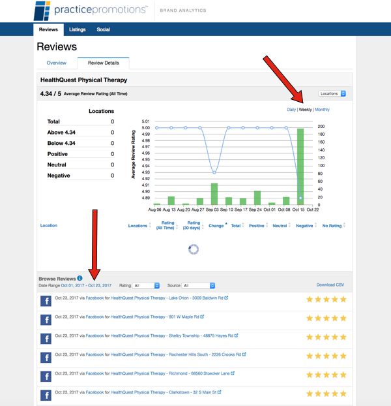Click the "Negative" summary row
Image resolution: width=391 pixels, height=406 pixels.
point(81,176)
